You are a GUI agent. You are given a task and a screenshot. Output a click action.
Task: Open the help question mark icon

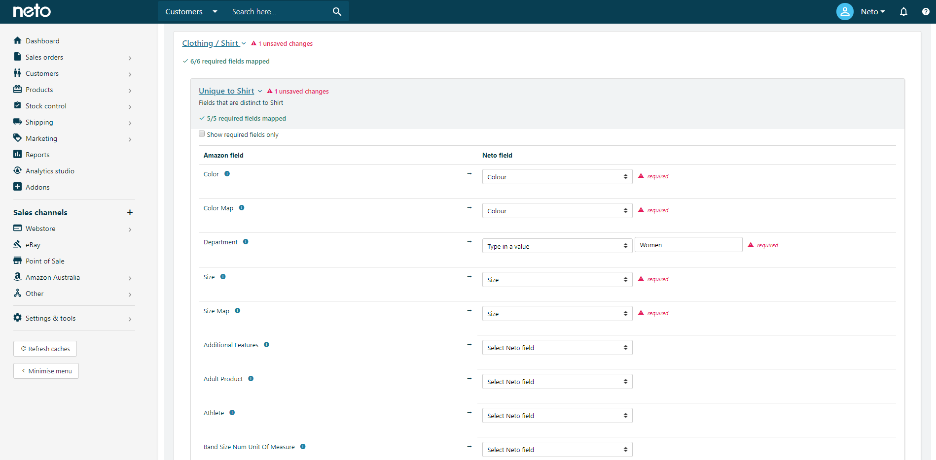coord(926,11)
